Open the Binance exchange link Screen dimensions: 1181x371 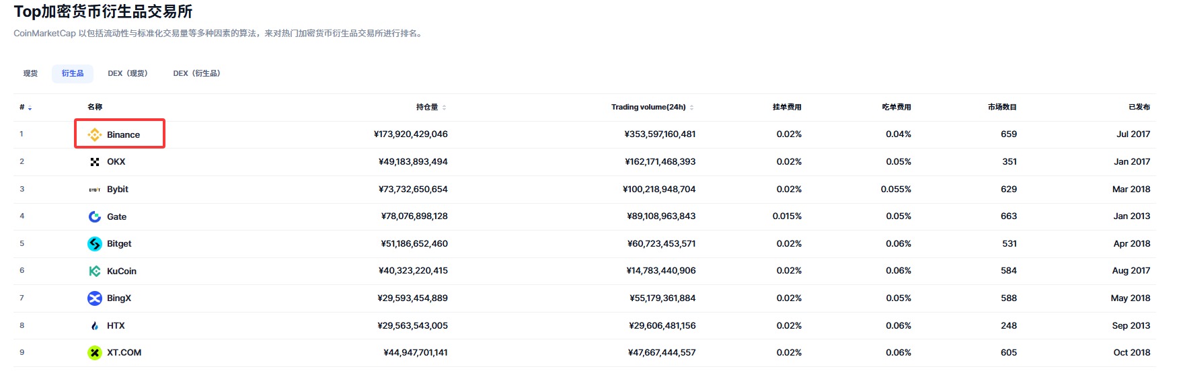(x=123, y=134)
